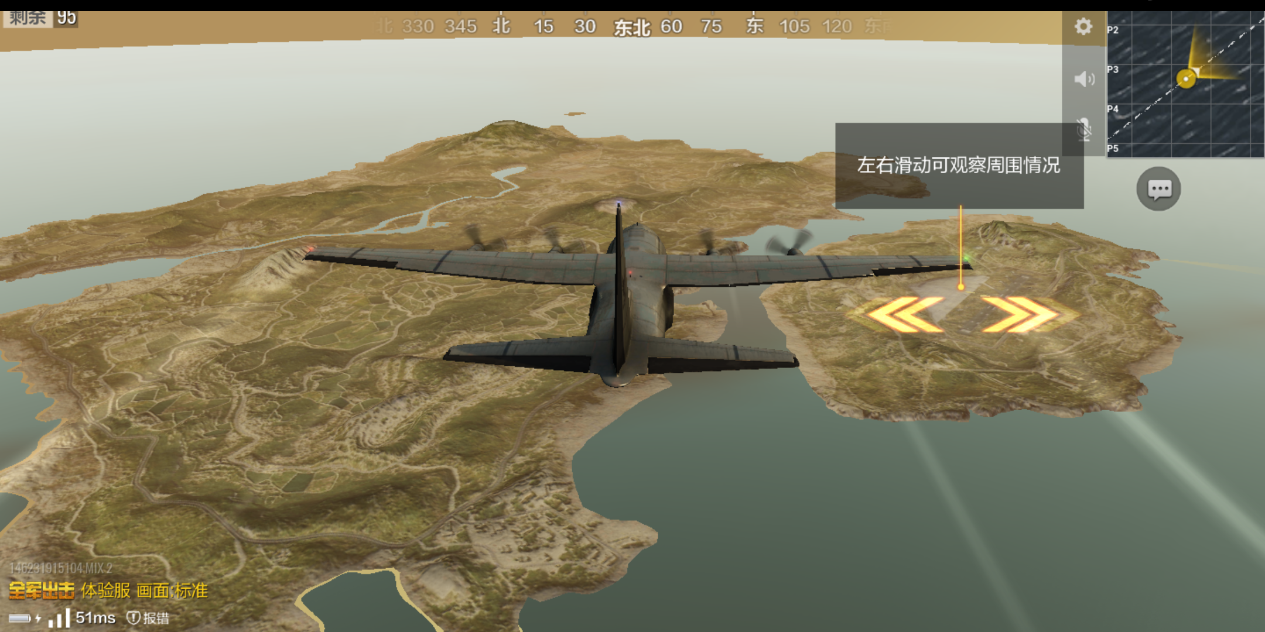Click the 体验服 server label
Viewport: 1265px width, 632px height.
pos(105,590)
